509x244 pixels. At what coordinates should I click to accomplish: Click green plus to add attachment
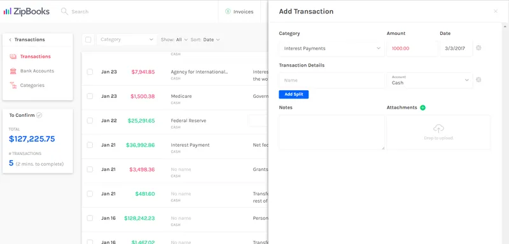(422, 107)
